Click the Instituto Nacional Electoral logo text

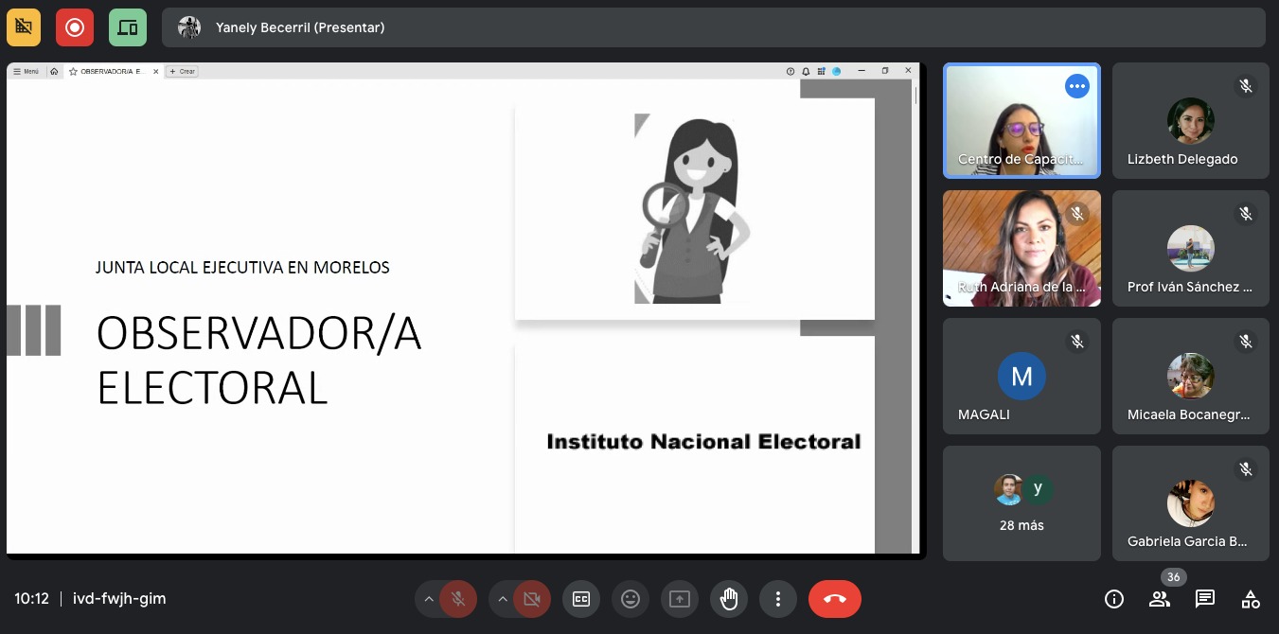coord(703,441)
